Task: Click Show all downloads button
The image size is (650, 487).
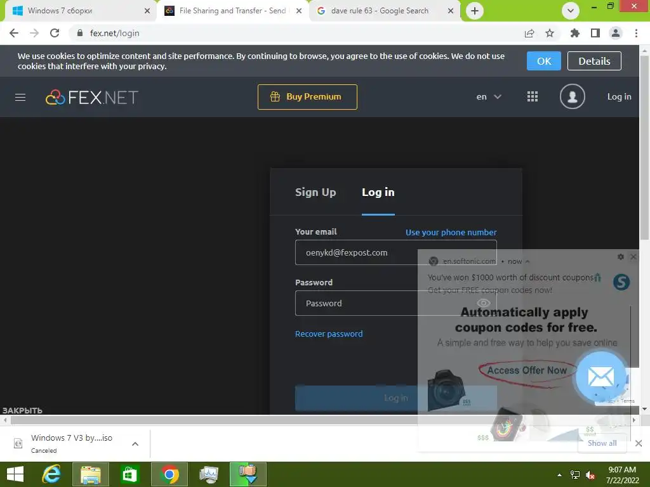Action: 602,443
